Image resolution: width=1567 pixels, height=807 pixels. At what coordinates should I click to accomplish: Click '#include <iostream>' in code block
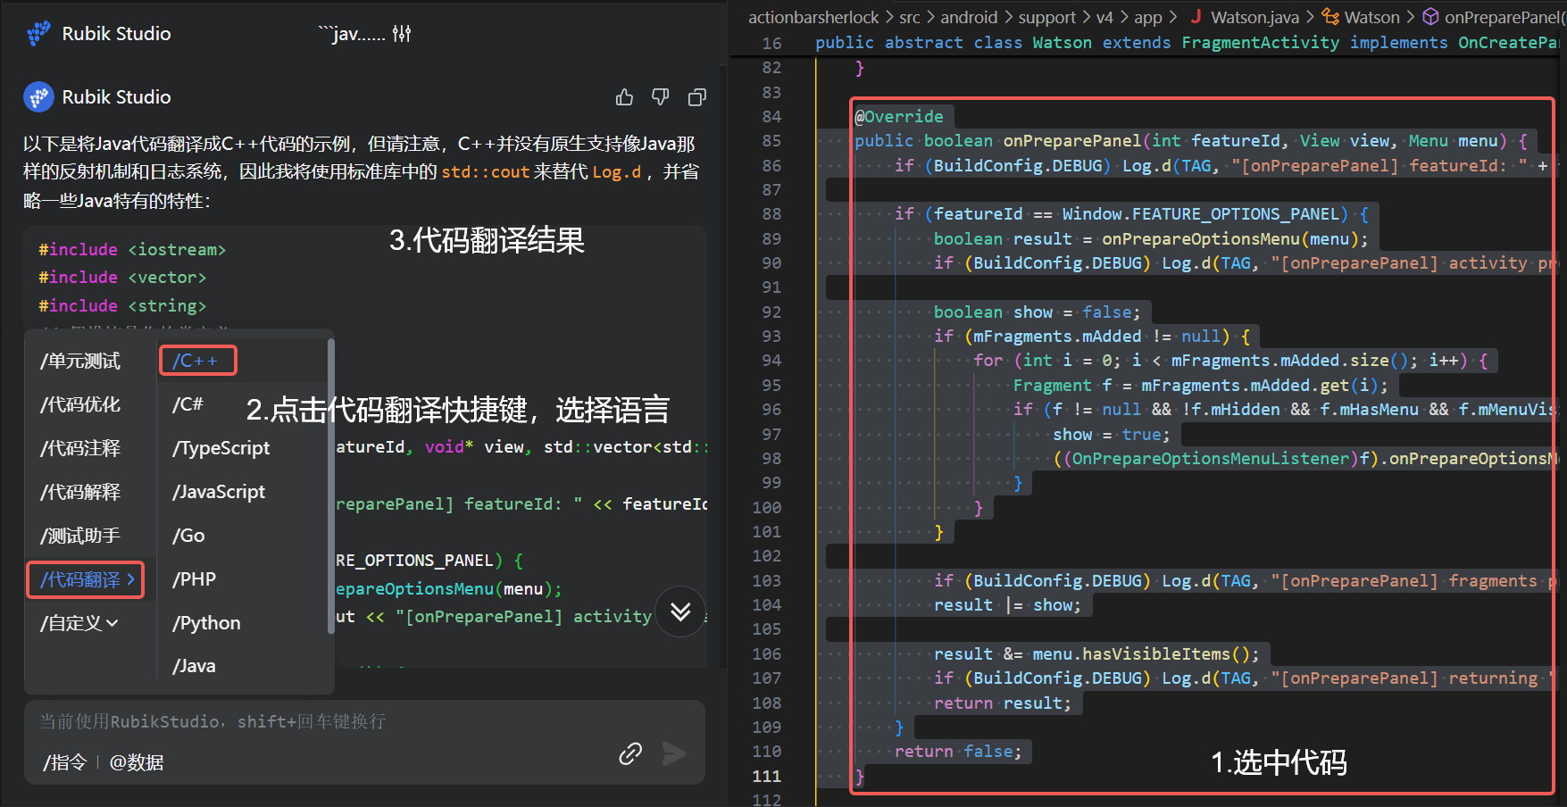click(132, 250)
